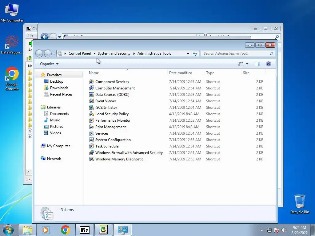Open address bar previous locations dropdown
The width and height of the screenshot is (315, 236).
point(188,53)
